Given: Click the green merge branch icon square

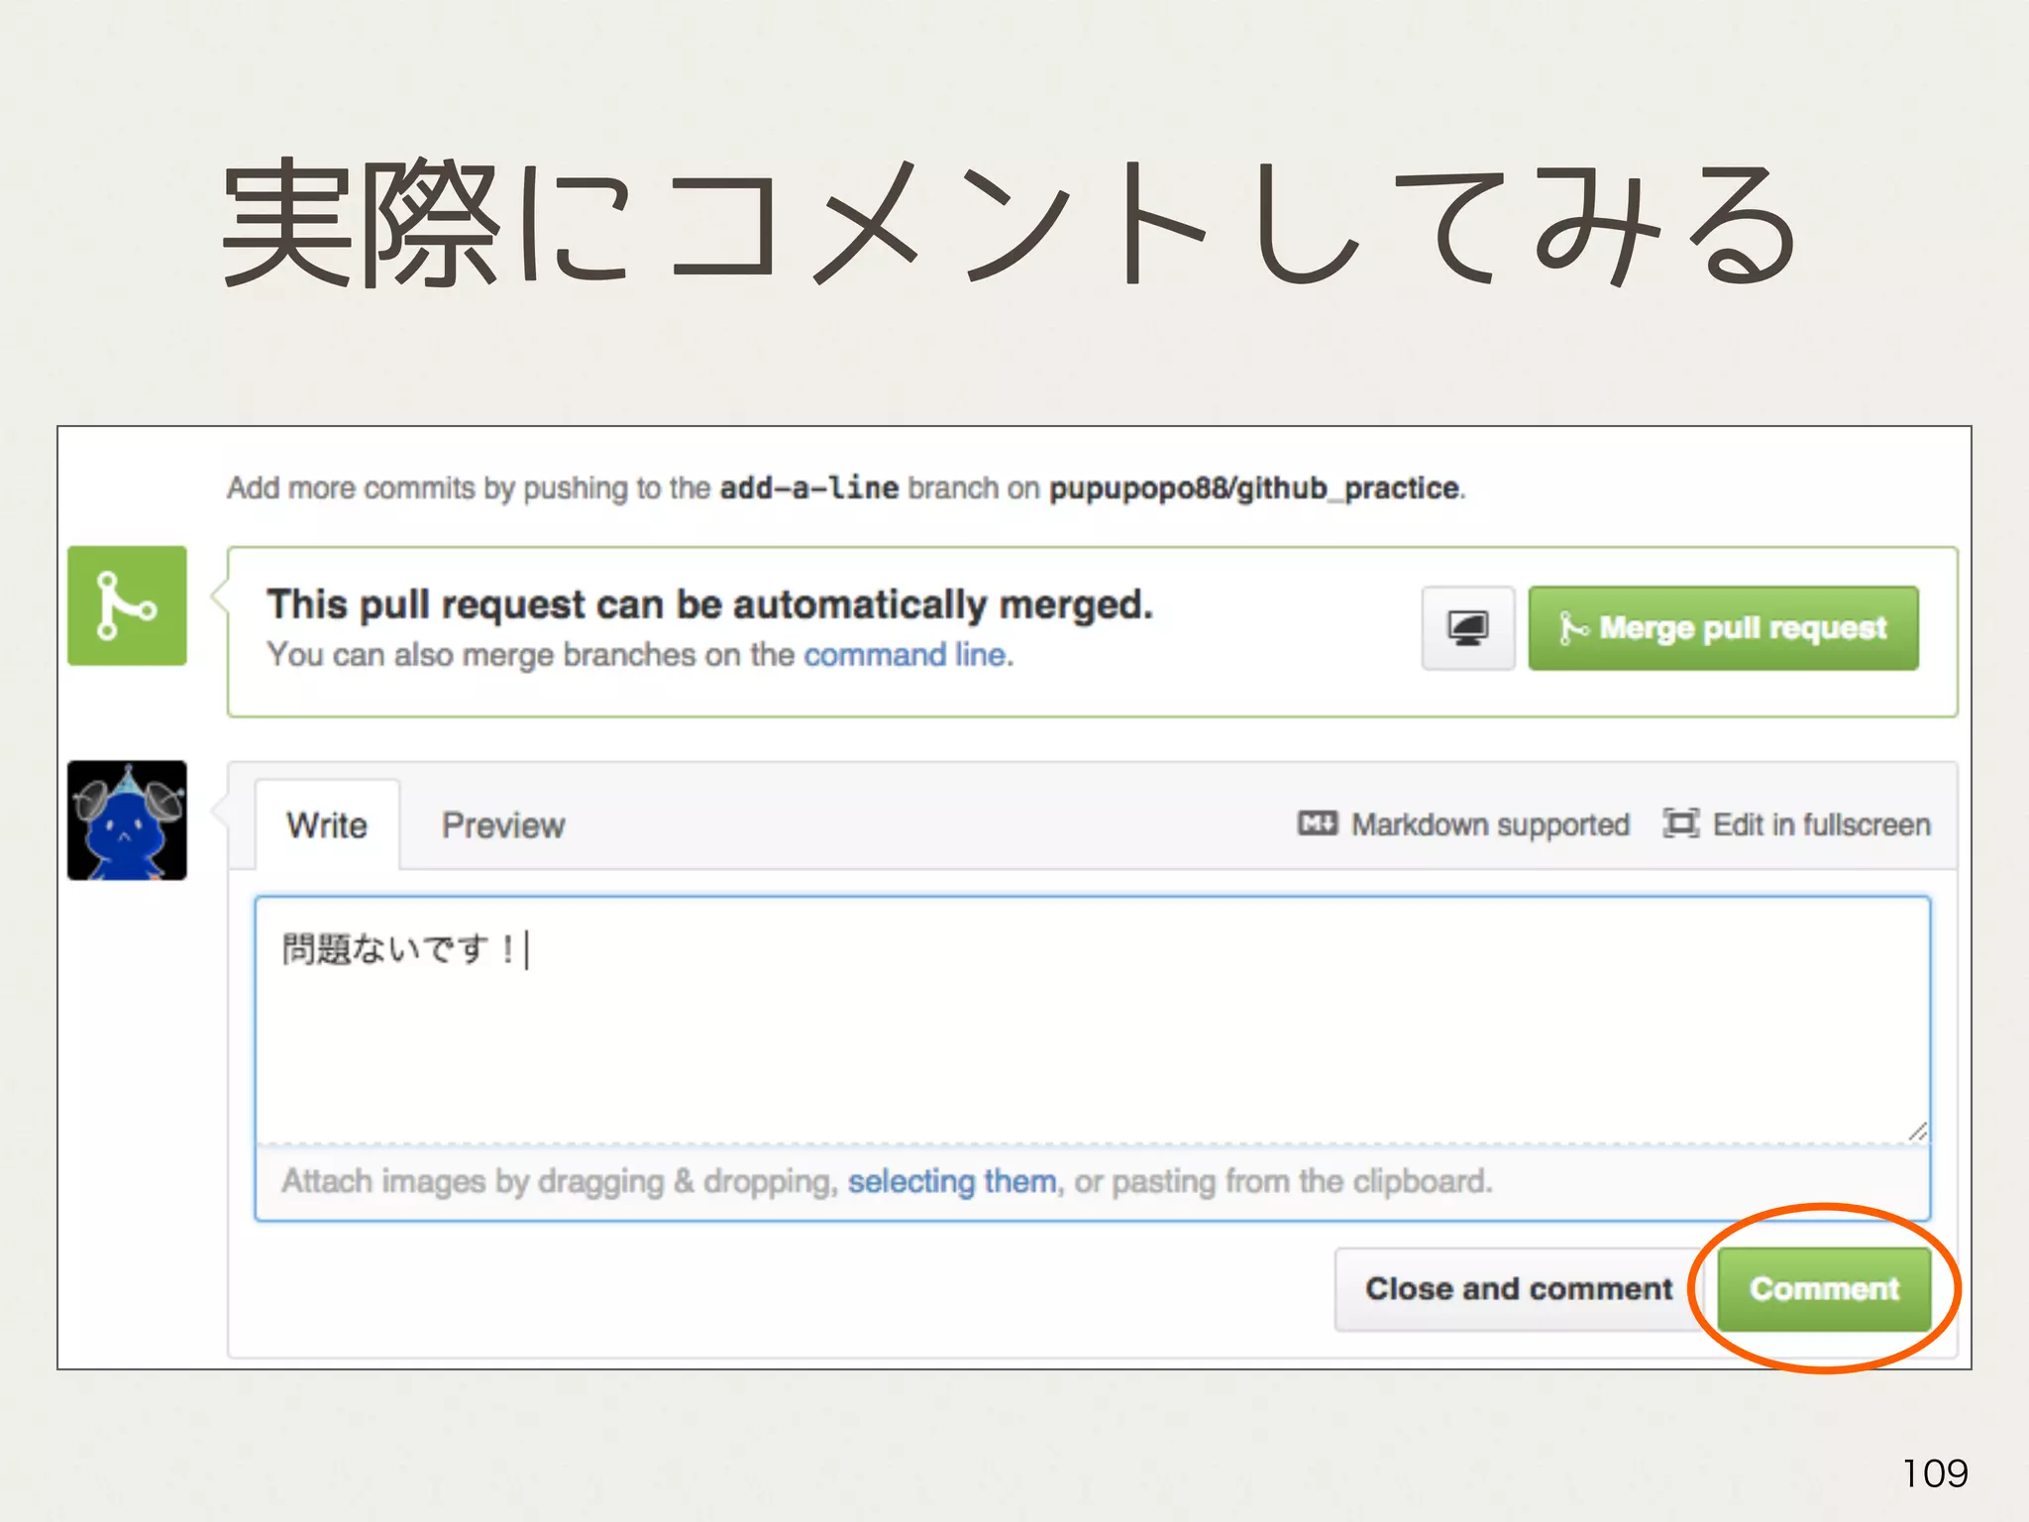Looking at the screenshot, I should coord(127,605).
